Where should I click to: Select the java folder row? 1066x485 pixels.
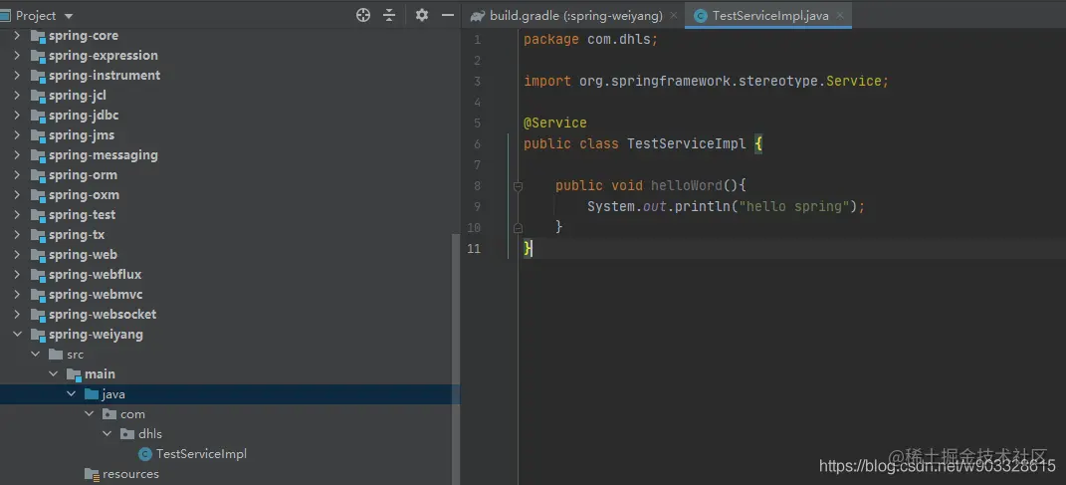230,393
